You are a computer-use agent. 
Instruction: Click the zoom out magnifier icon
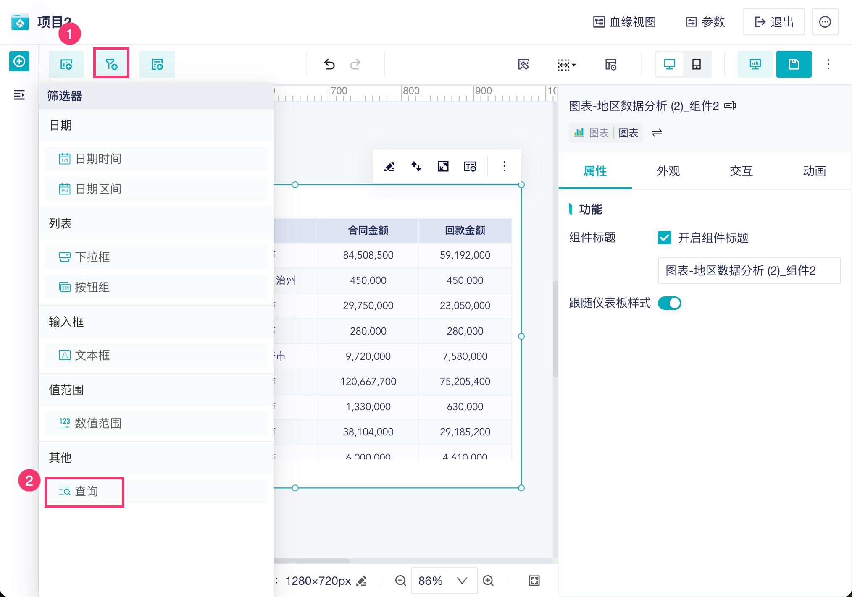(400, 581)
